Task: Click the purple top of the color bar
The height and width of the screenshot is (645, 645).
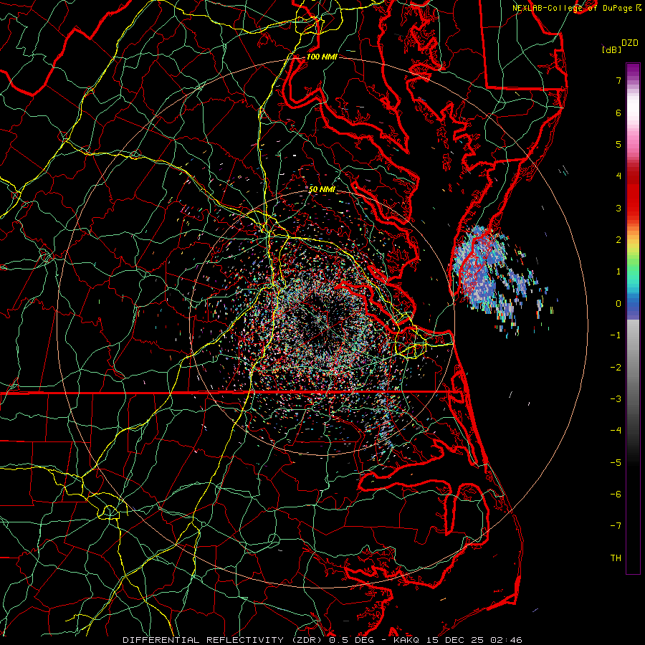Action: (633, 70)
